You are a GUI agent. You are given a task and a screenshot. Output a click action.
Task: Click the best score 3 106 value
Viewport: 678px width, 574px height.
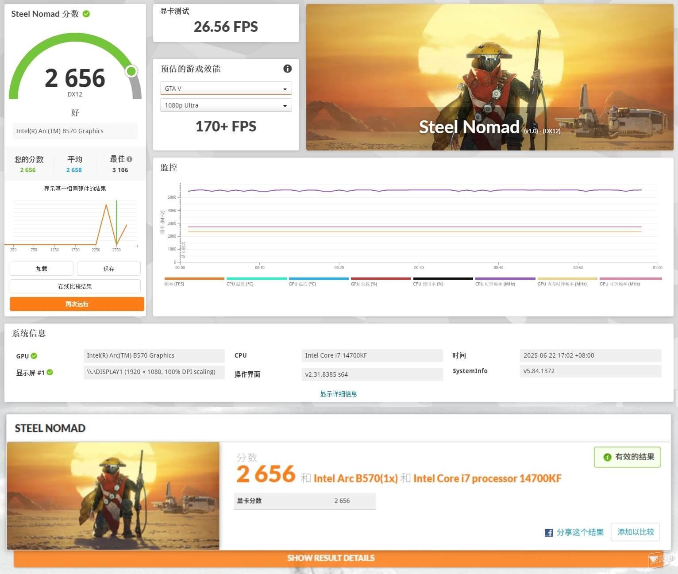click(x=120, y=170)
